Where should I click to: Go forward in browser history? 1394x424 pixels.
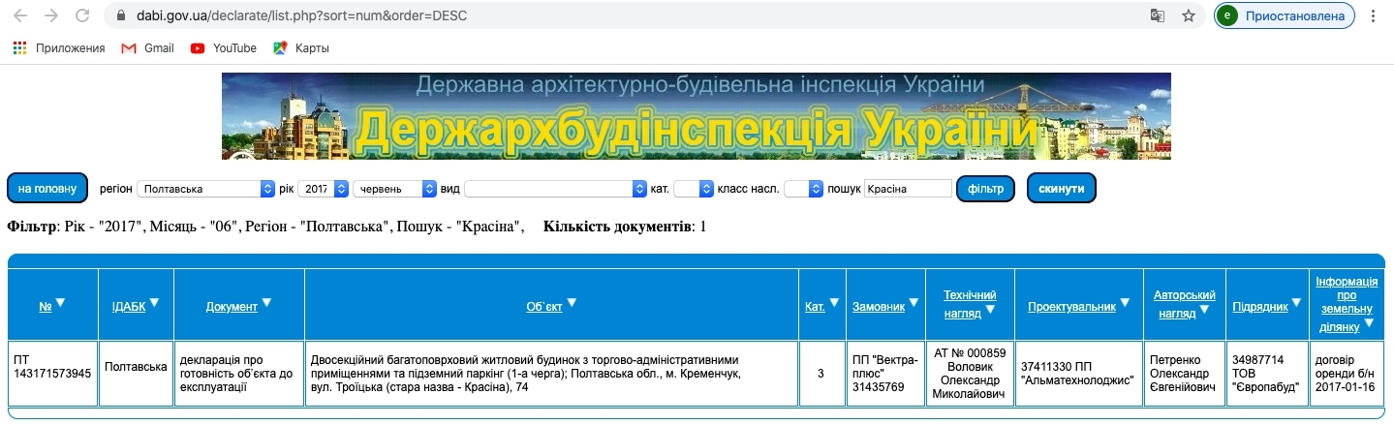point(51,15)
